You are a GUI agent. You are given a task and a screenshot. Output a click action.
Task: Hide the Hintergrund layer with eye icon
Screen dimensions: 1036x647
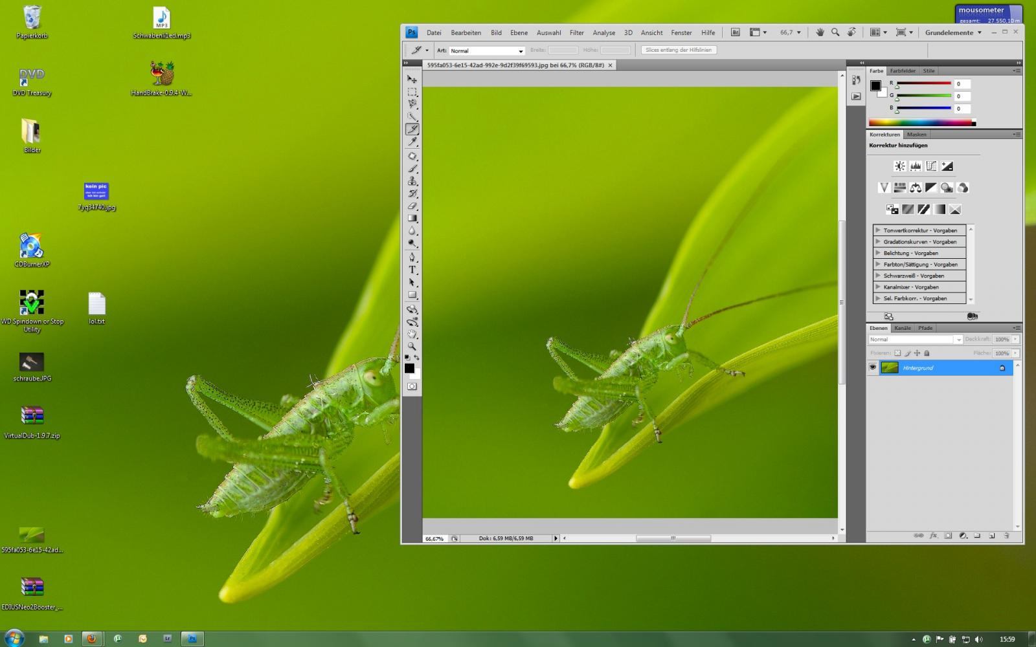click(x=873, y=367)
